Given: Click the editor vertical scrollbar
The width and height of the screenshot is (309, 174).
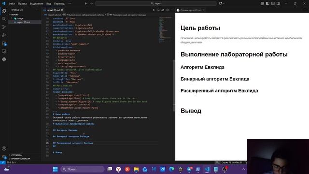Looking at the screenshot, I should 174,86.
